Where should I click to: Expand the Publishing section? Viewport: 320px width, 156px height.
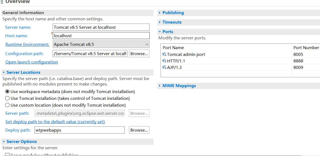coord(159,13)
